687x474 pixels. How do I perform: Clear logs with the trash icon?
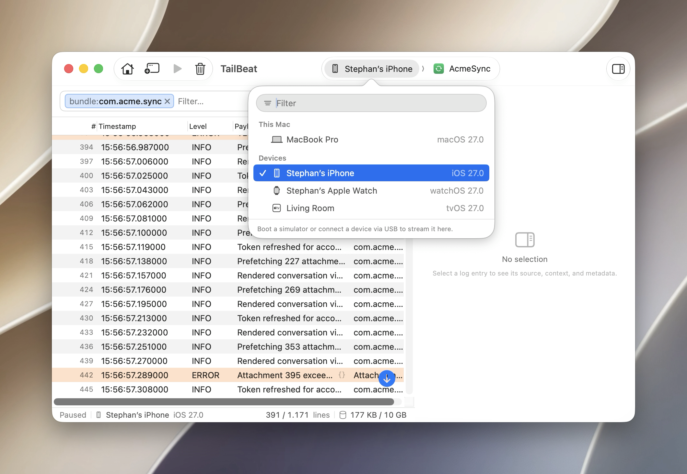[x=200, y=69]
